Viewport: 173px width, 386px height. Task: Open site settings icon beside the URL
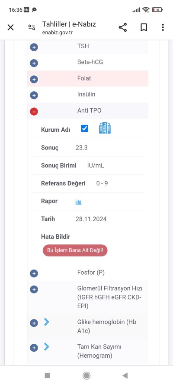pos(32,27)
